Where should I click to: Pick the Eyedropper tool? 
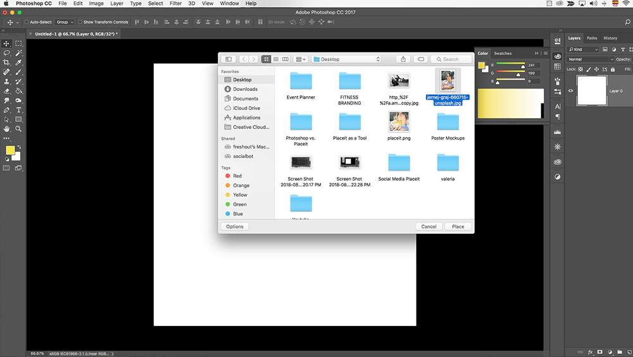coord(18,63)
